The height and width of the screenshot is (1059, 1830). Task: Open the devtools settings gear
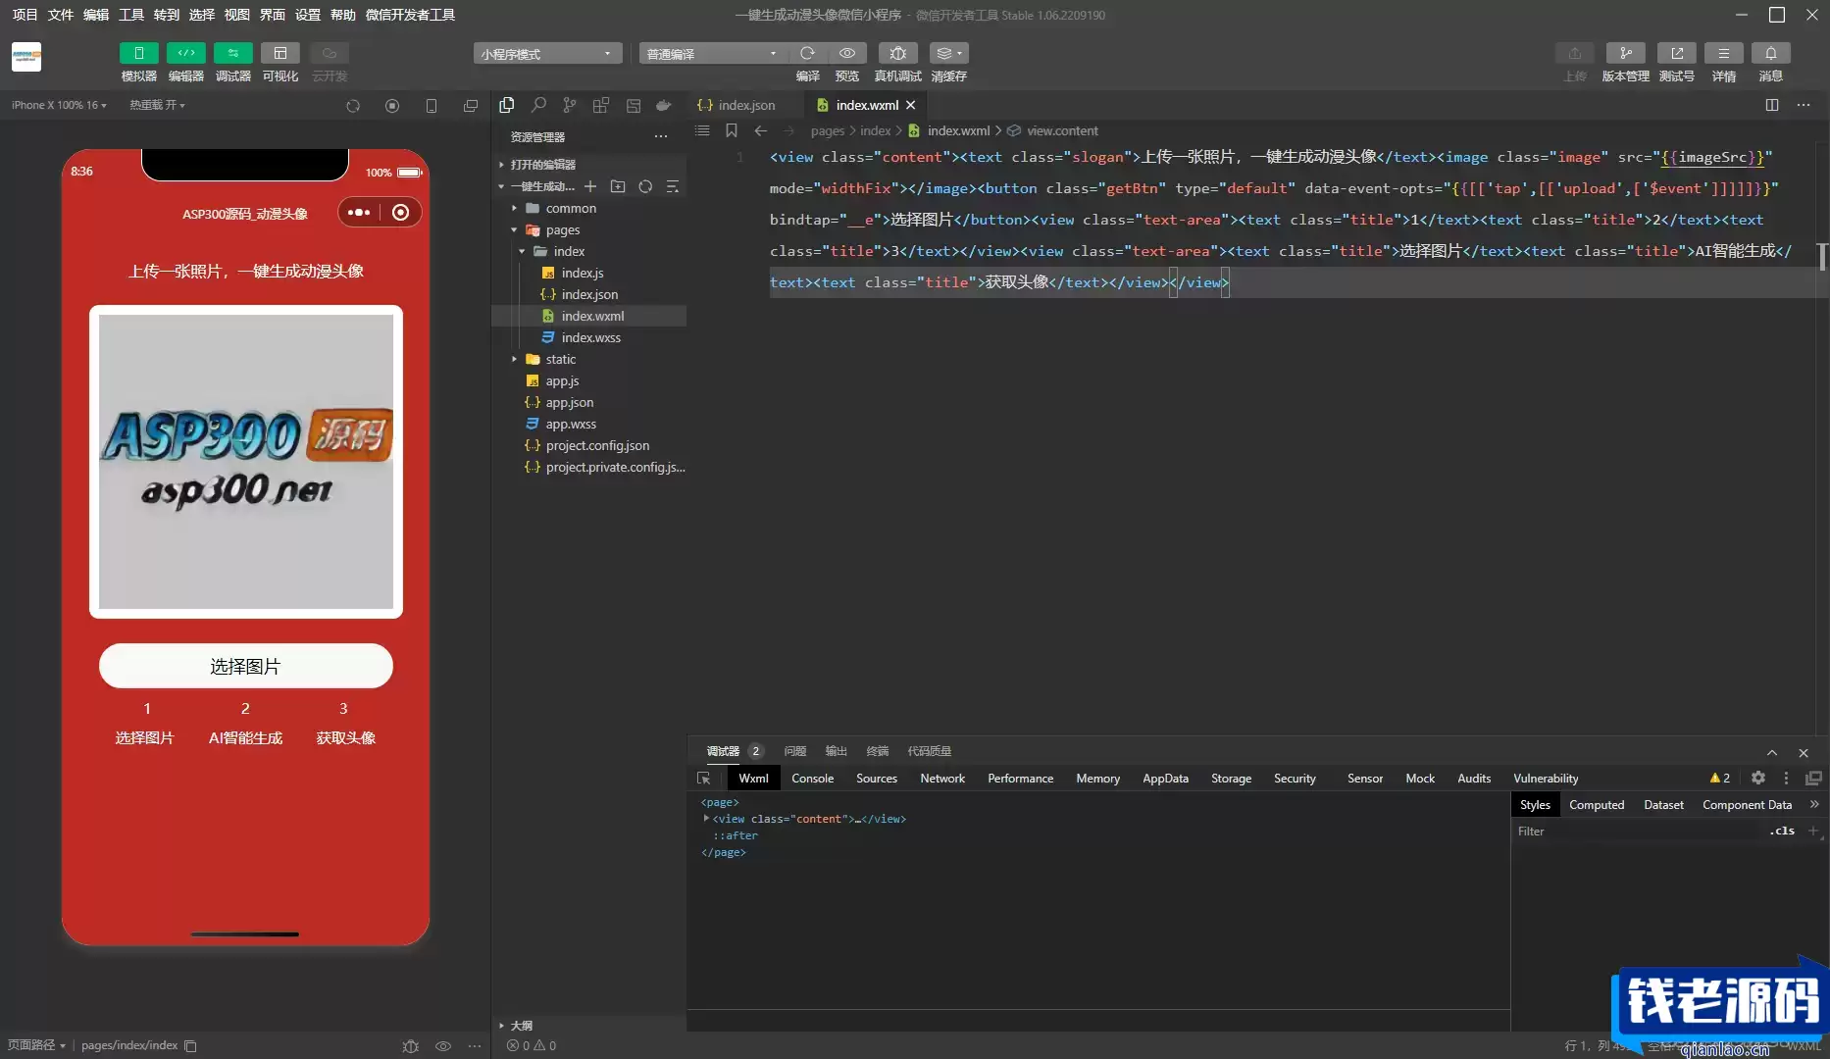click(1758, 778)
